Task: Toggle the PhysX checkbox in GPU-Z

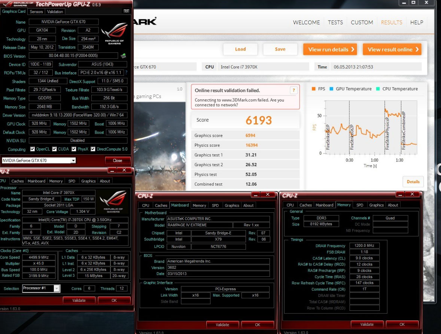Action: [x=74, y=149]
